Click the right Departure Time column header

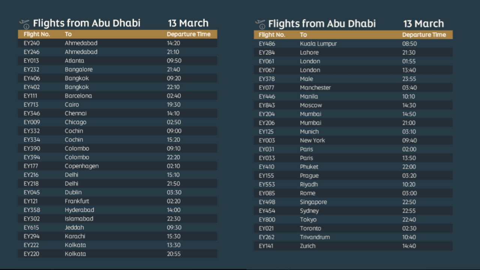pos(424,35)
